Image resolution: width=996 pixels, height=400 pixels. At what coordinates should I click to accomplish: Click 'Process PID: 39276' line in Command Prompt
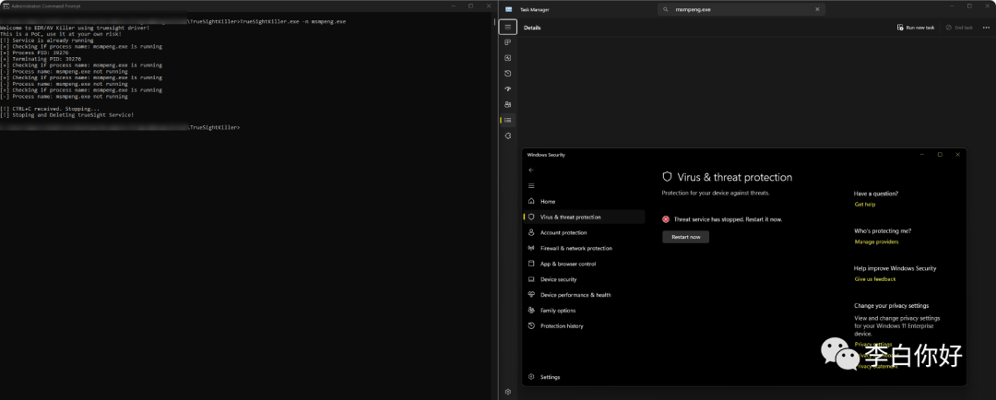coord(34,53)
